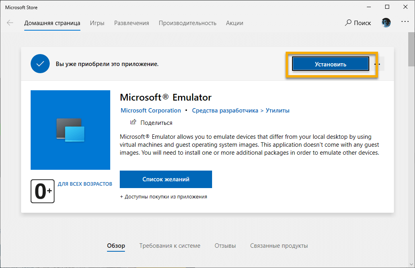Open the Отзывы tab
415x268 pixels.
pos(225,245)
